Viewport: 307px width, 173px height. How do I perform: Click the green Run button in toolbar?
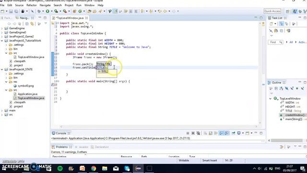(x=47, y=12)
